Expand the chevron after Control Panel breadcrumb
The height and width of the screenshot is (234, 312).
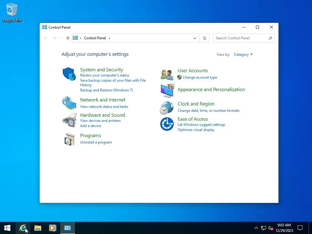pyautogui.click(x=109, y=38)
